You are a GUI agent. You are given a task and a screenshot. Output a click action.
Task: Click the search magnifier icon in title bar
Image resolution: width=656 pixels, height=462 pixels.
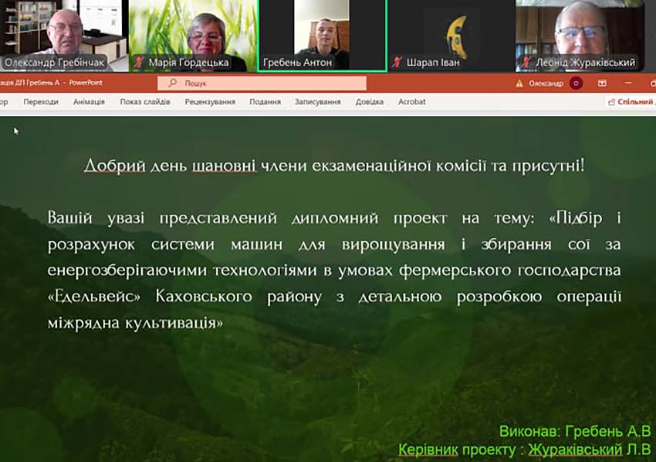point(164,83)
